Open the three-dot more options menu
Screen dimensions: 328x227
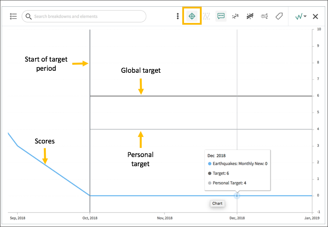click(x=178, y=16)
